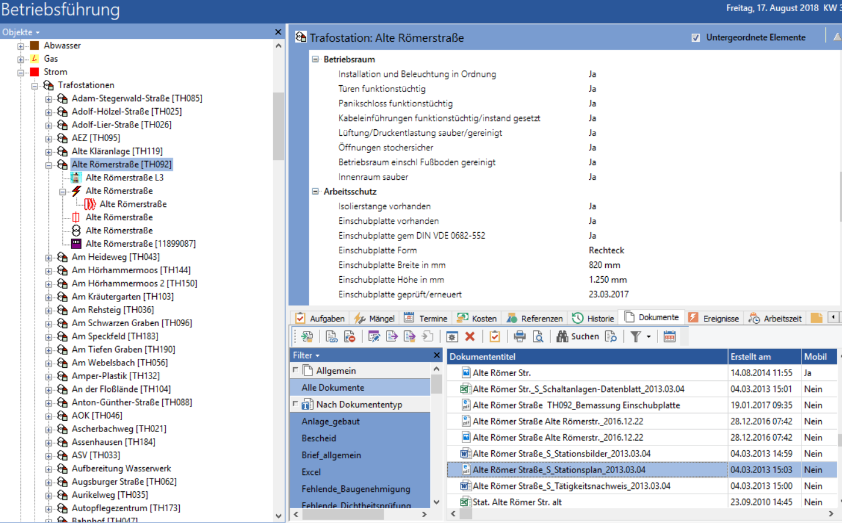
Task: Open print preview with the magnifier page icon
Action: click(x=538, y=337)
